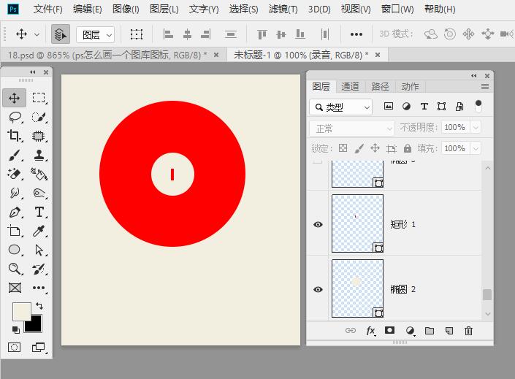Click the foreground color swatch
Image resolution: width=515 pixels, height=379 pixels.
(x=21, y=310)
